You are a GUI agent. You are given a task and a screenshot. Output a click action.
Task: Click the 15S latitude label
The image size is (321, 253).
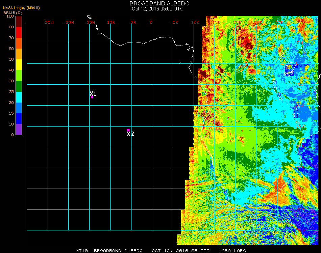pos(300,126)
